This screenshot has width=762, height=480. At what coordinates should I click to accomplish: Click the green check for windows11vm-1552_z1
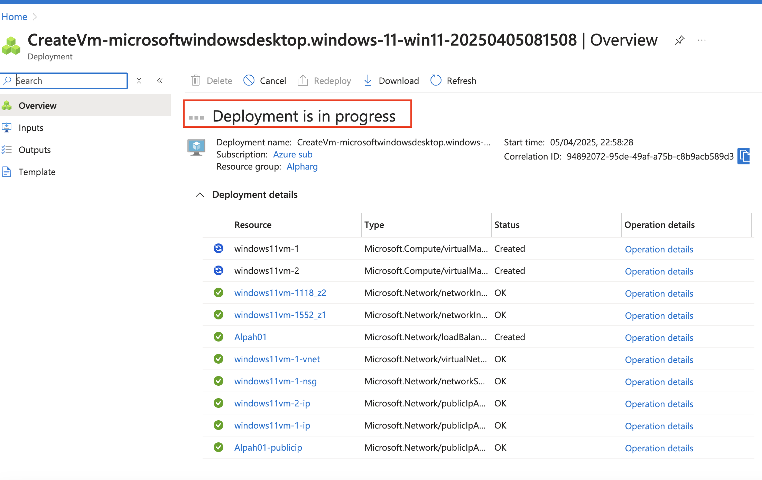[219, 315]
